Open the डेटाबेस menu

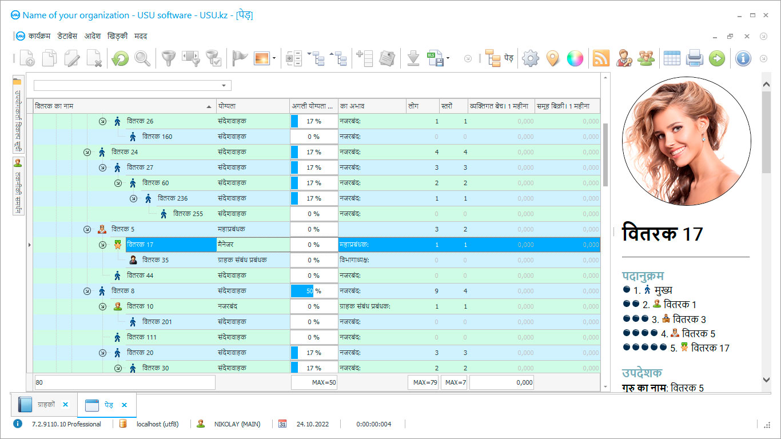click(x=67, y=36)
